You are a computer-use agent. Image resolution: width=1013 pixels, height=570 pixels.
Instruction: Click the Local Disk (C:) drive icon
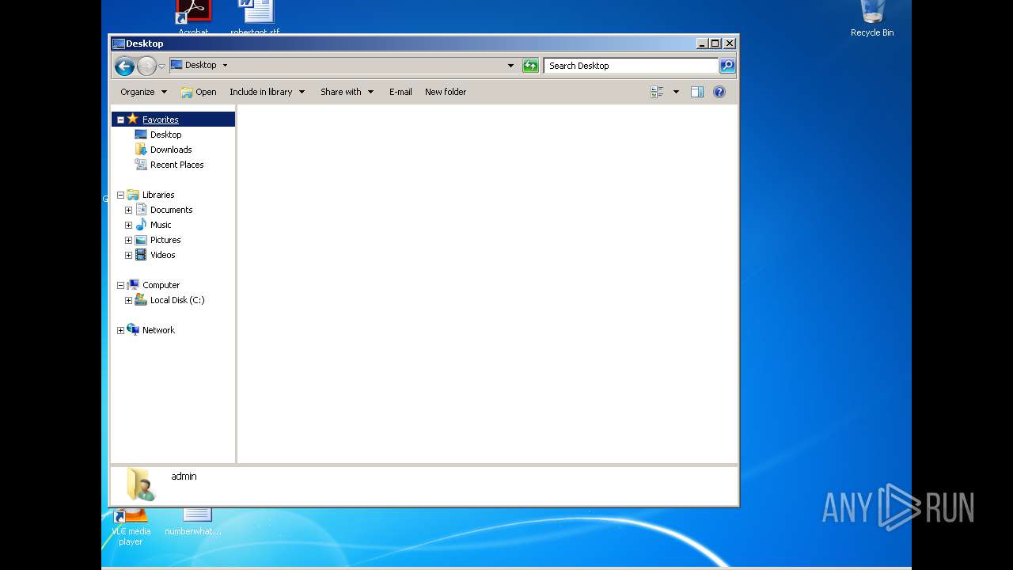pos(141,300)
